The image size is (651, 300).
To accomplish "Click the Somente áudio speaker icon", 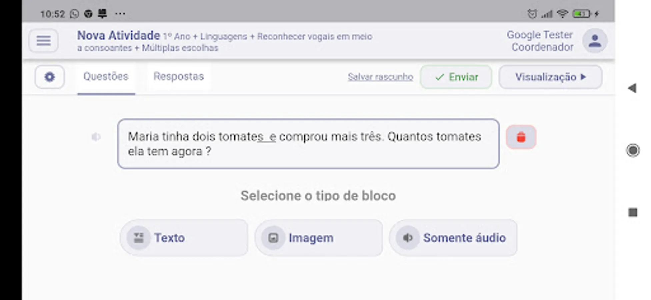I will 408,238.
